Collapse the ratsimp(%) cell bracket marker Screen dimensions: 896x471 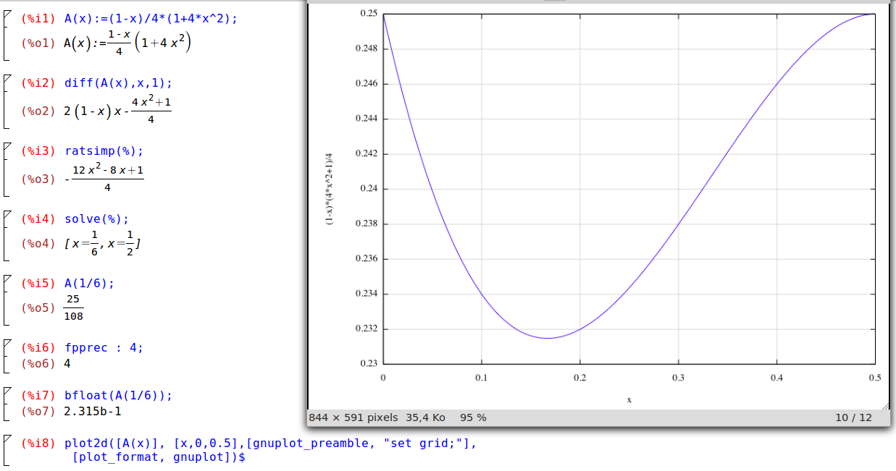click(x=7, y=147)
